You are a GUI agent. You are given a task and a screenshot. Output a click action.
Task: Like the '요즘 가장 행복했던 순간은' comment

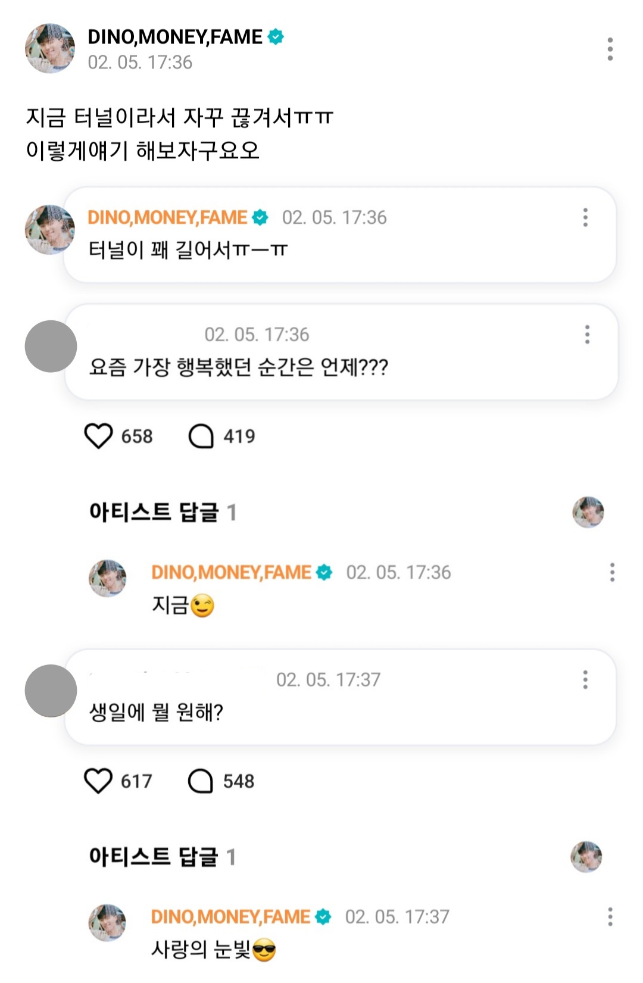click(99, 436)
